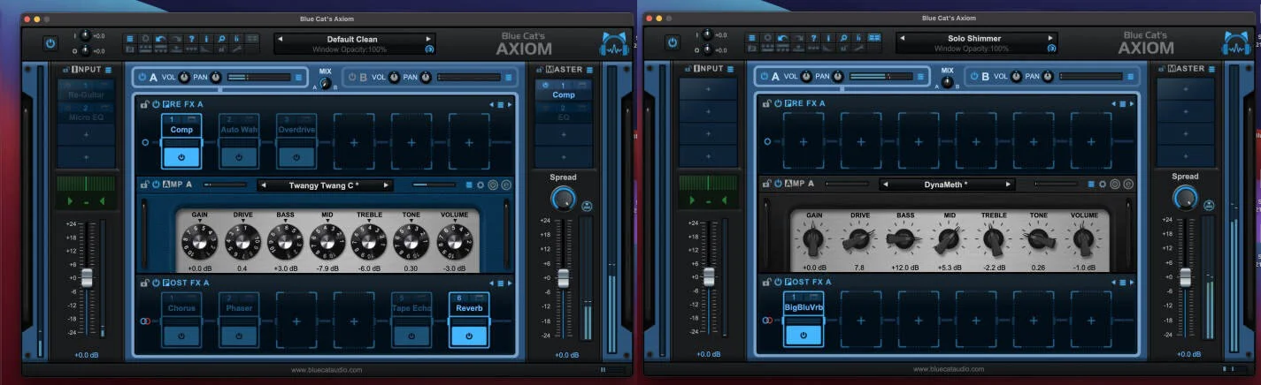Click POST FX A lock icon, Default Clean window
The width and height of the screenshot is (1261, 385).
[144, 283]
